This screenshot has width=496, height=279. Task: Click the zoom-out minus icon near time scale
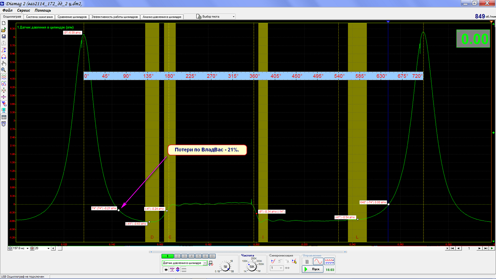[x=10, y=248]
